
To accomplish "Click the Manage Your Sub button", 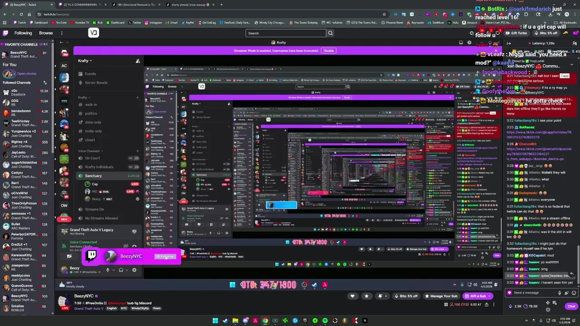I will point(441,296).
